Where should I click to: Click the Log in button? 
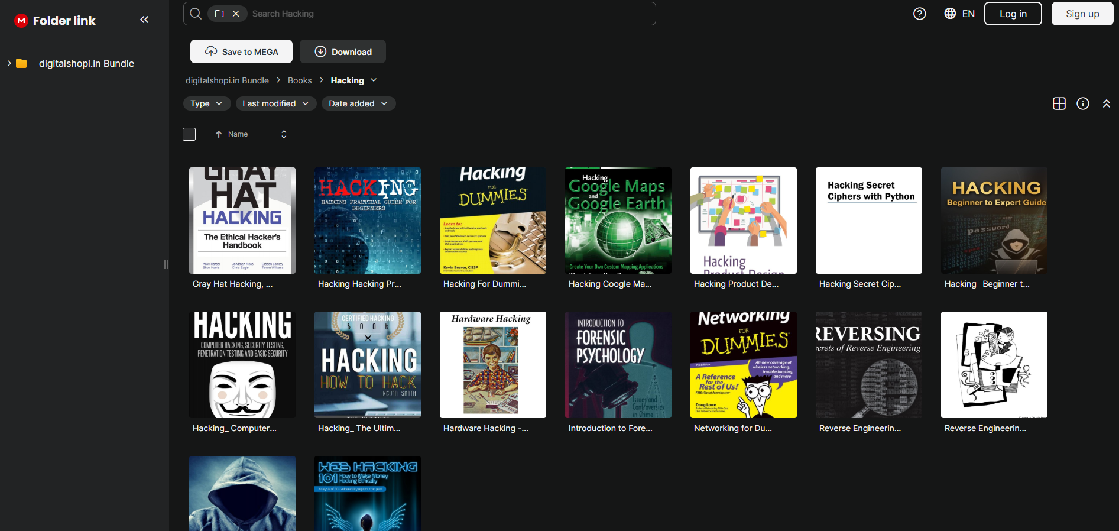pyautogui.click(x=1013, y=14)
